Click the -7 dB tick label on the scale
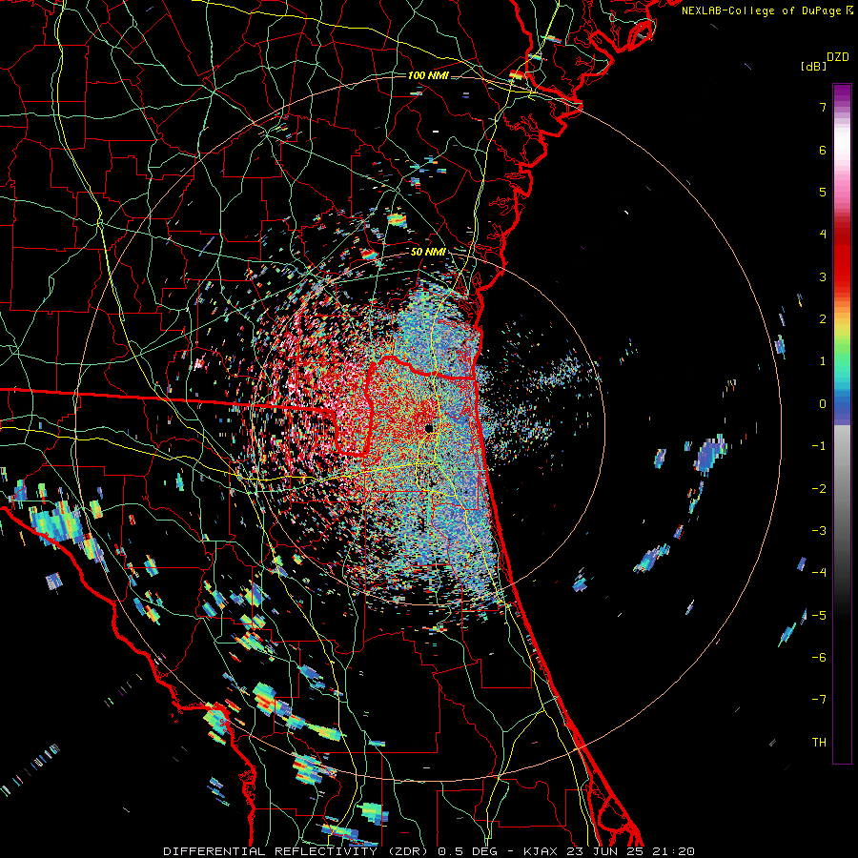The width and height of the screenshot is (858, 858). [819, 700]
